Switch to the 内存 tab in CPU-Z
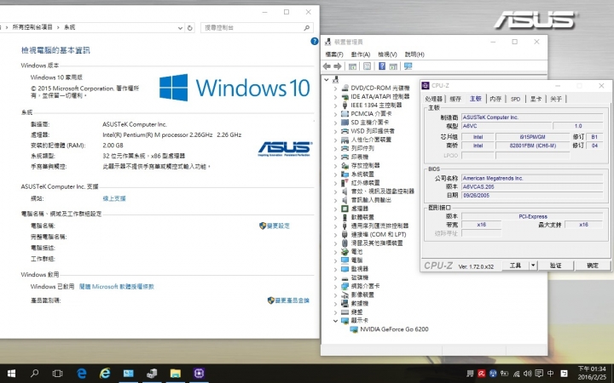Image resolution: width=614 pixels, height=383 pixels. click(495, 99)
